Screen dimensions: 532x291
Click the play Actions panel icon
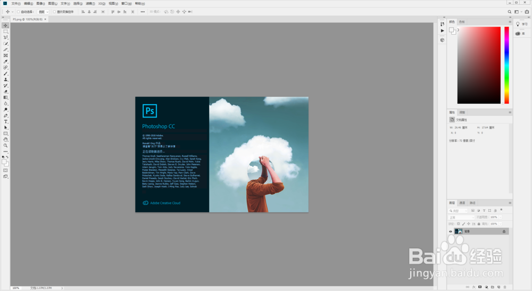click(442, 30)
